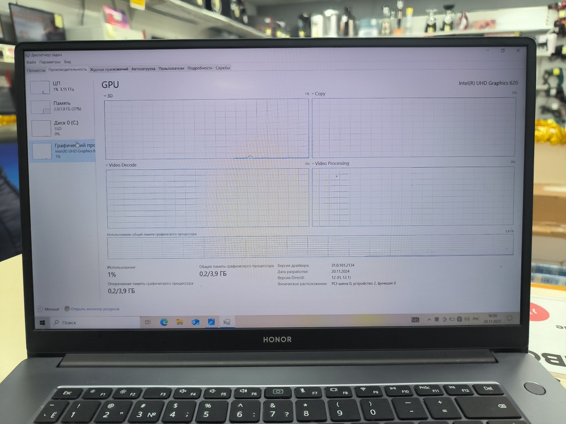Image resolution: width=566 pixels, height=424 pixels.
Task: Click the Task View taskbar icon
Action: click(148, 322)
